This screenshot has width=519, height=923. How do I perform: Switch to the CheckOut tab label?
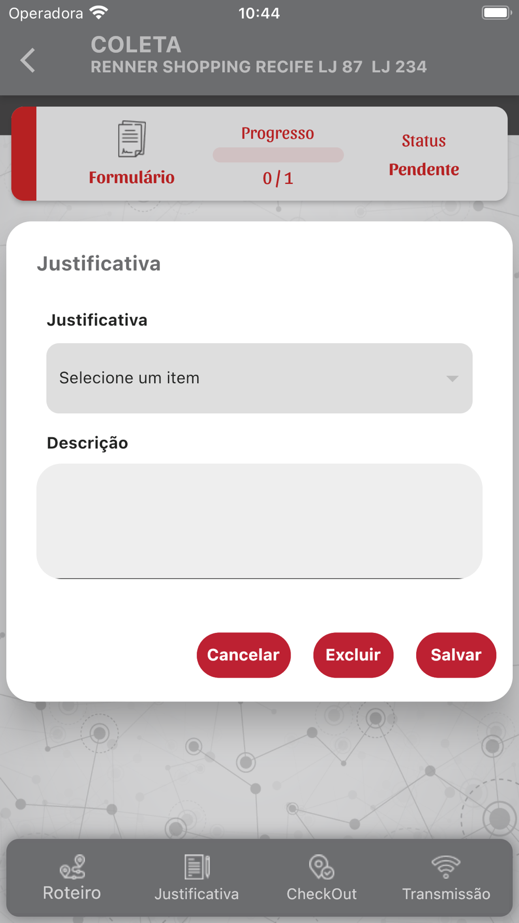321,893
